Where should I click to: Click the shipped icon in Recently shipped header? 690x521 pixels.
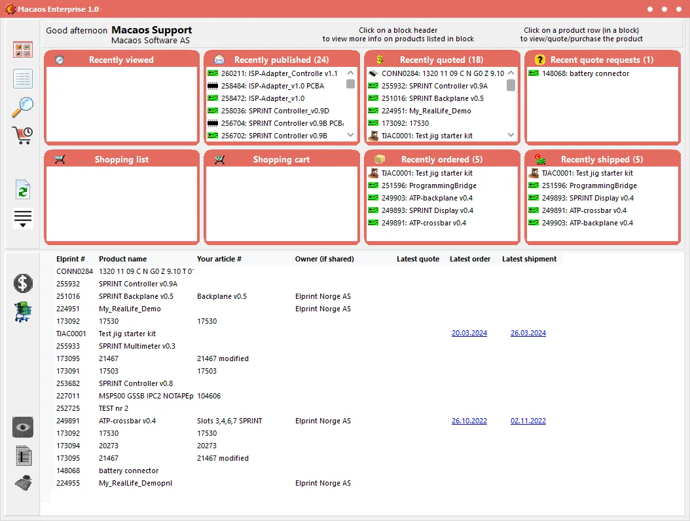pyautogui.click(x=540, y=159)
